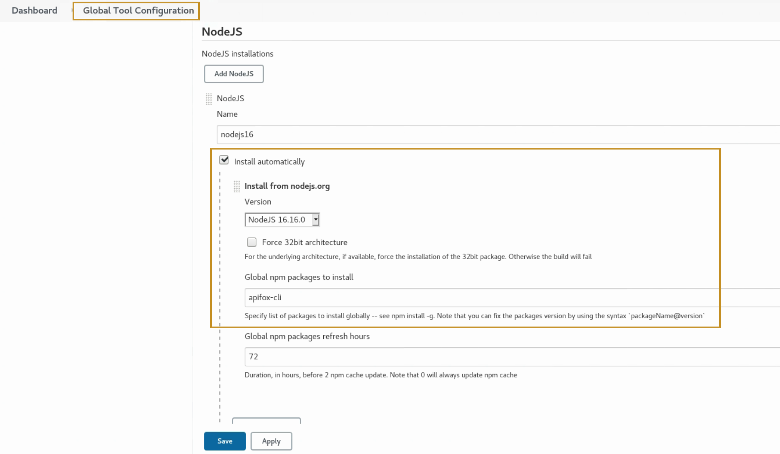This screenshot has height=454, width=780.
Task: Click the partially hidden button above Apply
Action: [266, 420]
